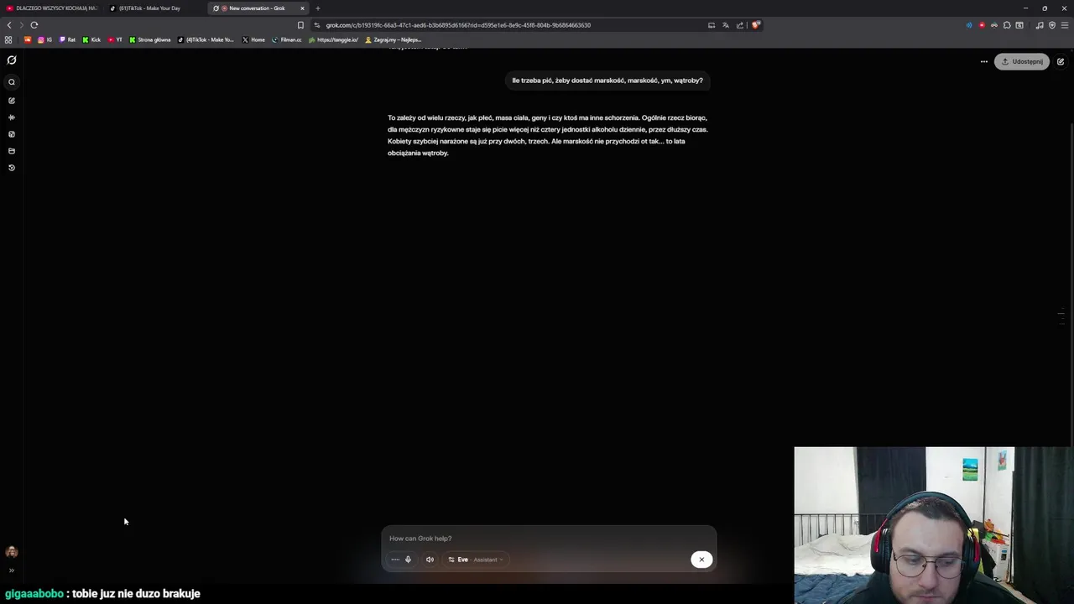Go back in browser history
1074x604 pixels.
tap(9, 25)
